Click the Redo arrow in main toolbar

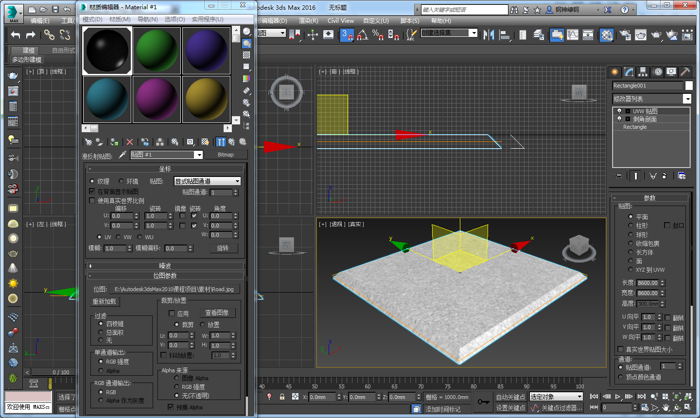click(x=31, y=35)
